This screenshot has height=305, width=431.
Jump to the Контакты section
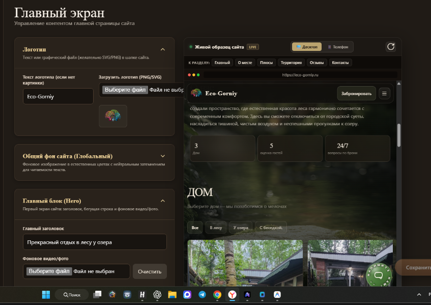point(340,63)
